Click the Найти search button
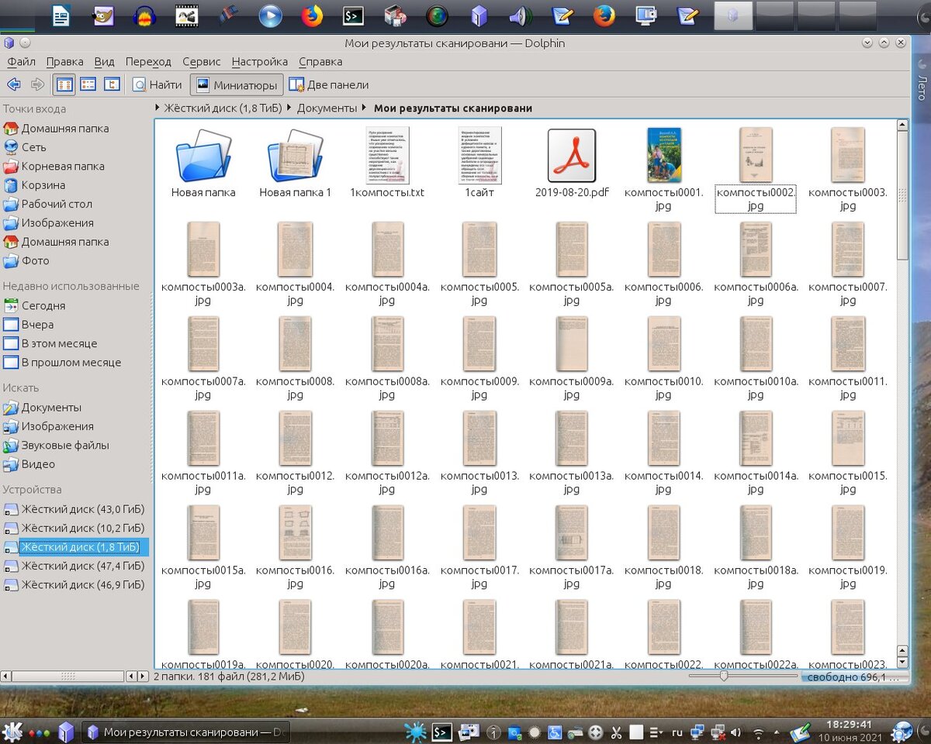 157,84
